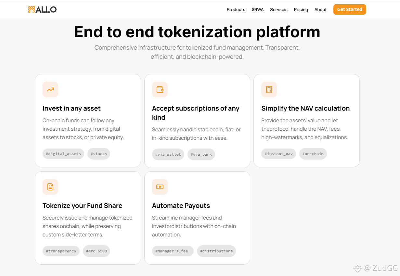This screenshot has width=400, height=276.
Task: Choose the #distributions tag
Action: pos(216,251)
